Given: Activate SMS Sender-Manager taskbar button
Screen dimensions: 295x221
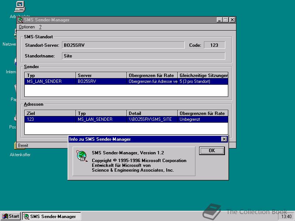Looking at the screenshot, I should [52, 216].
